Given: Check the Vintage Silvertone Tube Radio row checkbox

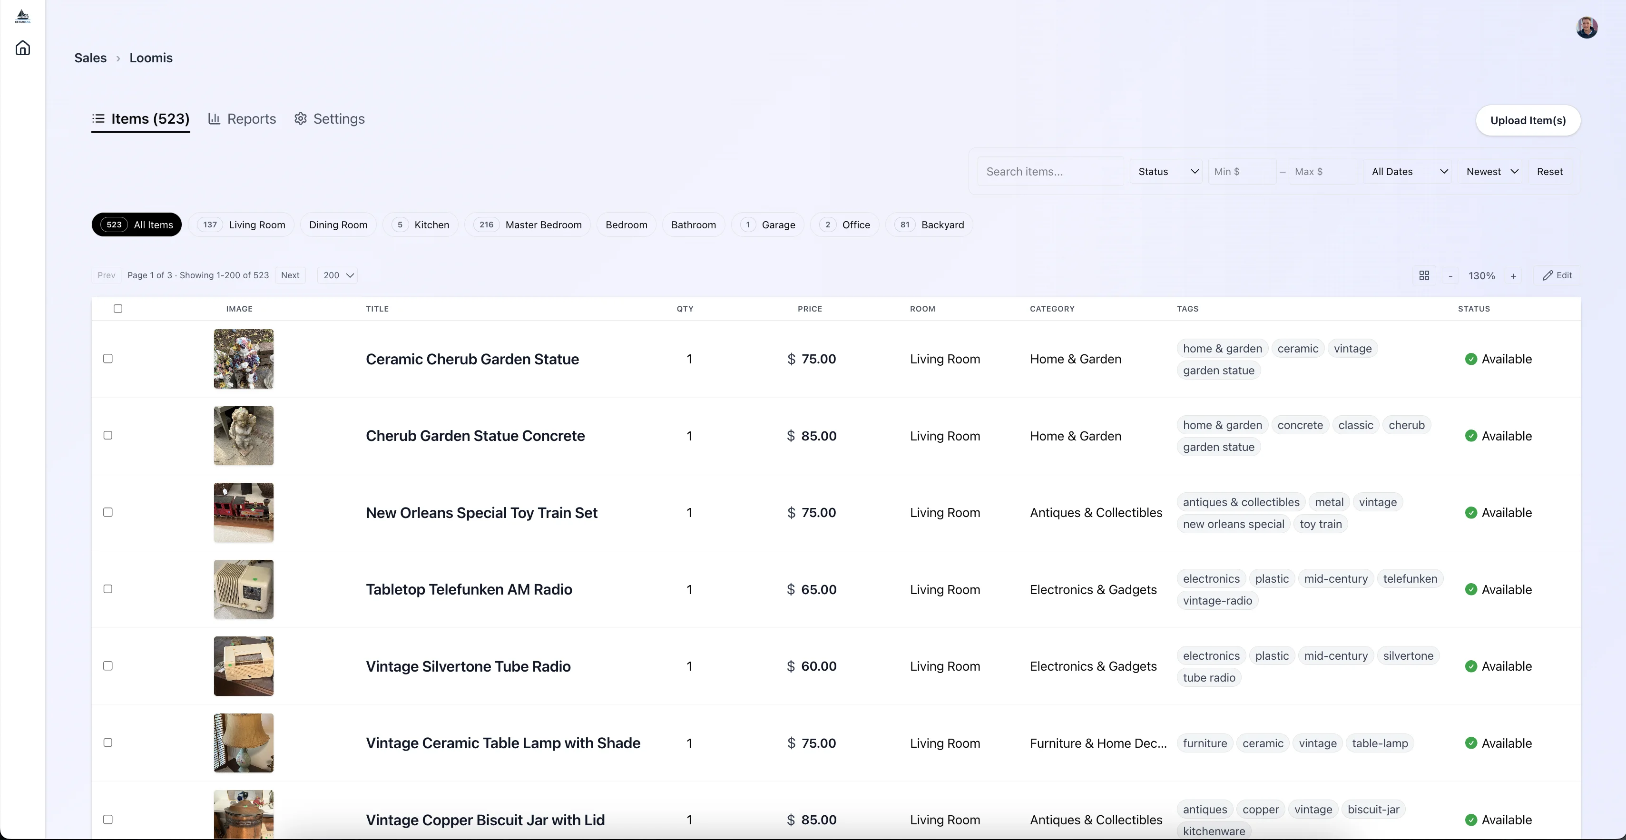Looking at the screenshot, I should (108, 666).
